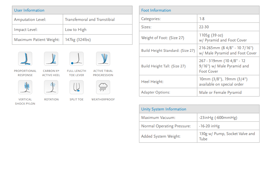Image resolution: width=278 pixels, height=172 pixels.
Task: Click the Vertical Shock Pylon icon
Action: coord(25,87)
